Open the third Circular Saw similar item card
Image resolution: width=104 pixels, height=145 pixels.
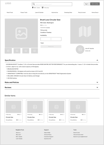[57, 111]
